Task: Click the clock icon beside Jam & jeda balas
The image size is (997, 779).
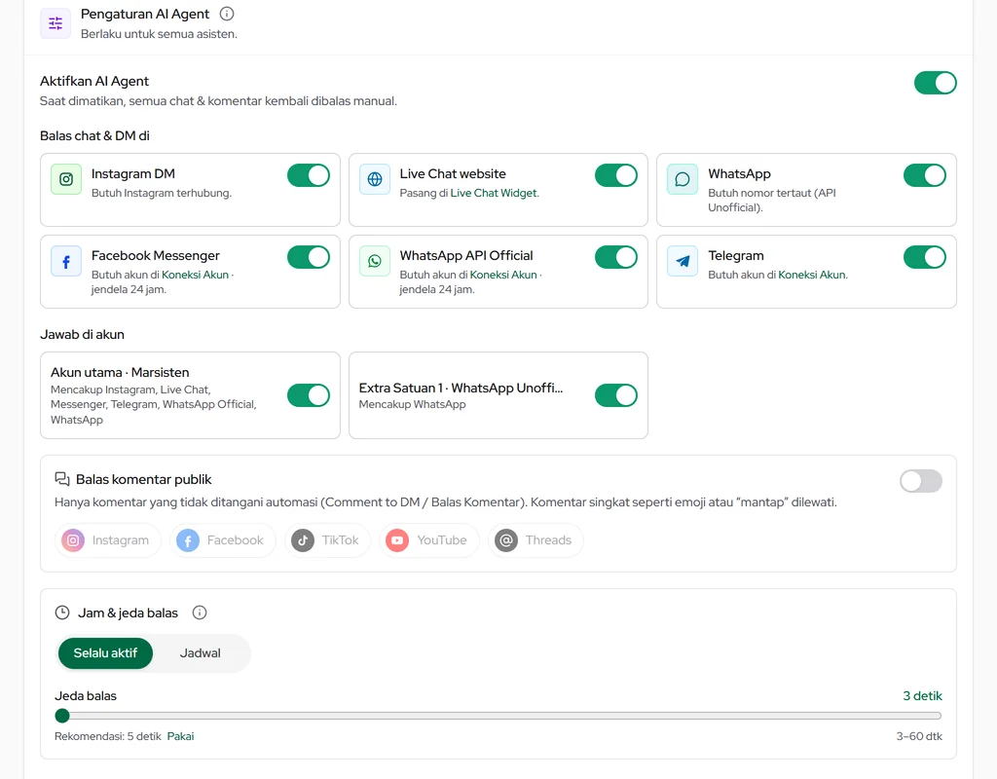Action: (62, 612)
